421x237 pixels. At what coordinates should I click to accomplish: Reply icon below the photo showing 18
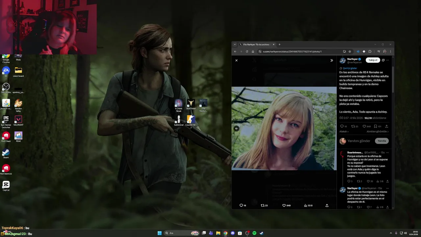click(x=243, y=205)
